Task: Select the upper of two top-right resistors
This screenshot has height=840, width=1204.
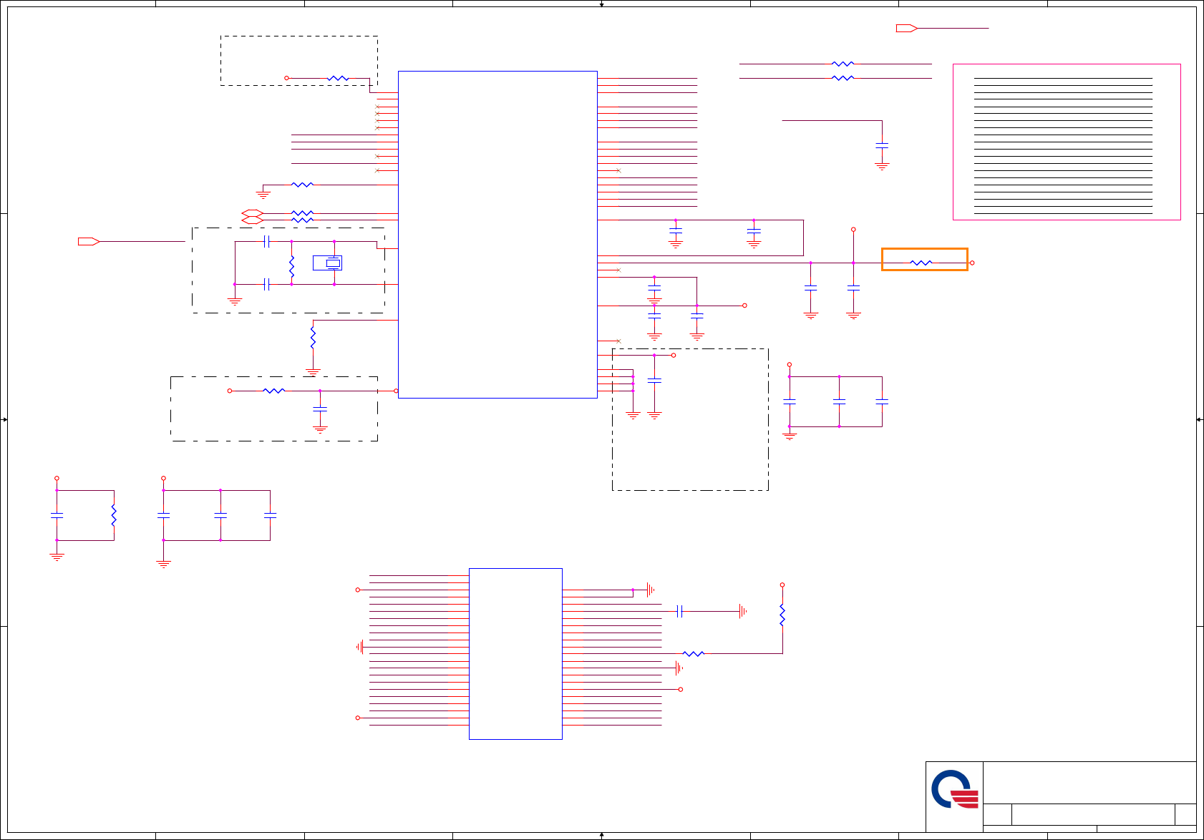Action: click(843, 64)
